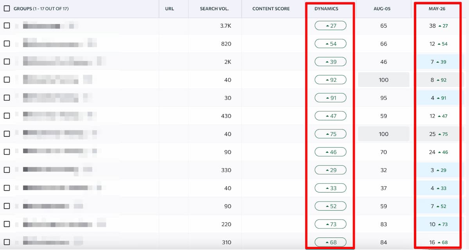Select the Dynamics badge showing 39
This screenshot has width=469, height=250.
330,62
